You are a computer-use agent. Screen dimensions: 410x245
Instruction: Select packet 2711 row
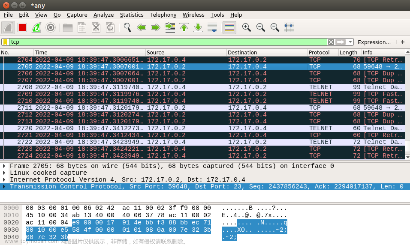(x=202, y=108)
